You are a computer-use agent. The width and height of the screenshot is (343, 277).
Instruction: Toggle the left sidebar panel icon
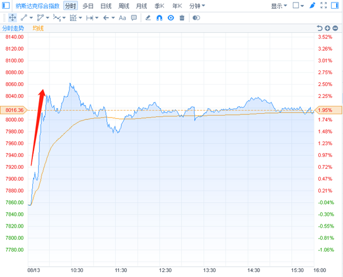6,6
